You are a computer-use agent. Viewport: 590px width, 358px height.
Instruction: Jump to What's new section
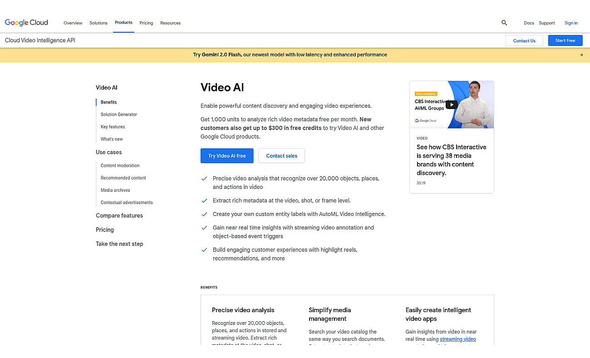112,139
